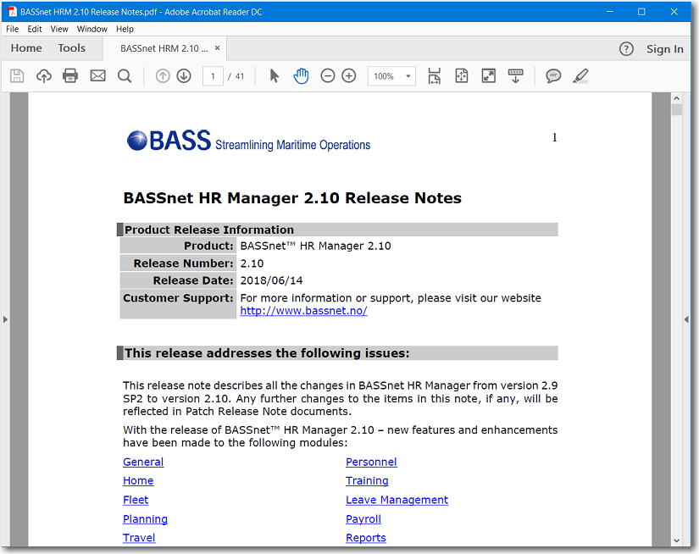Switch to the Tools tab
The width and height of the screenshot is (699, 554).
tap(72, 48)
